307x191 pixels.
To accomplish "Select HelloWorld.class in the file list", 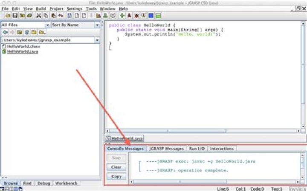I will tap(23, 46).
